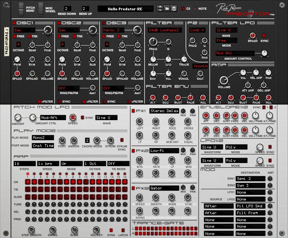Toggle FX3 Gator on/off button
Viewport: 288px width, 238px height.
[133, 188]
